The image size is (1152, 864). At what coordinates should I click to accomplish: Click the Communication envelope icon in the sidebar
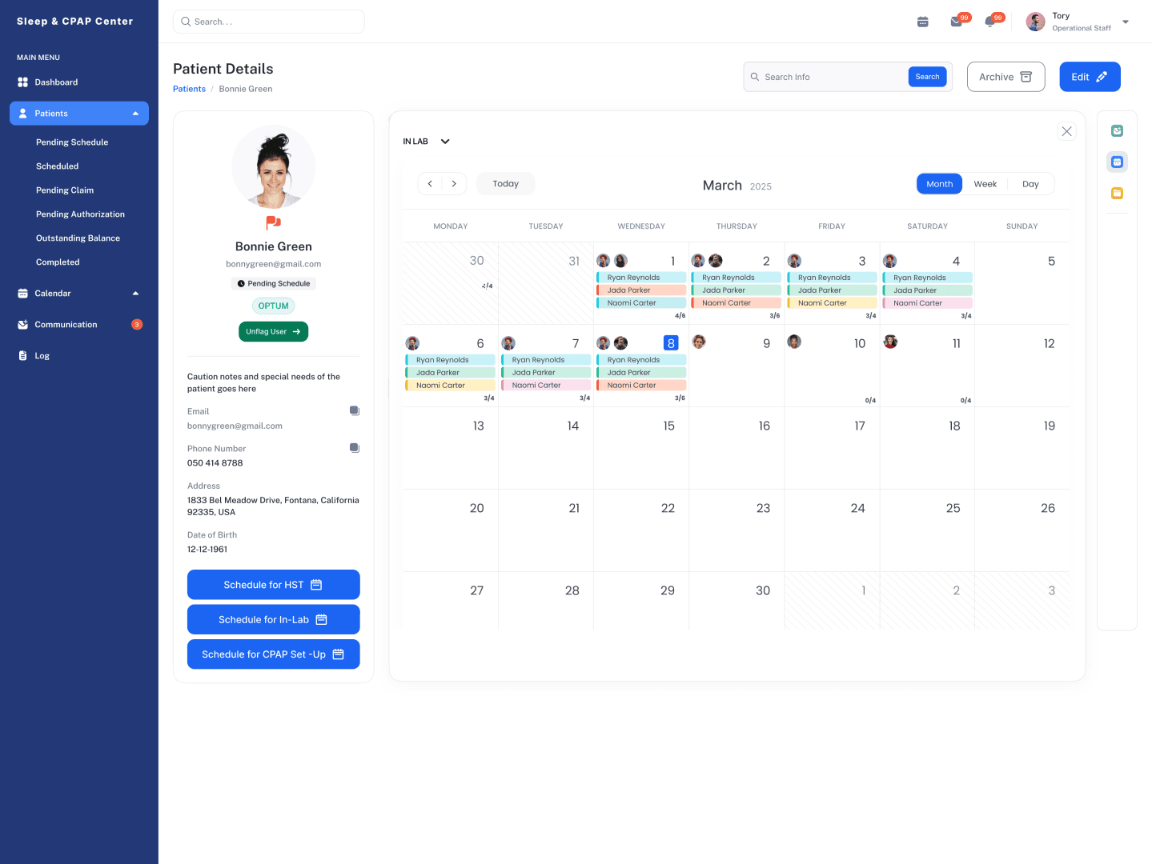point(22,325)
